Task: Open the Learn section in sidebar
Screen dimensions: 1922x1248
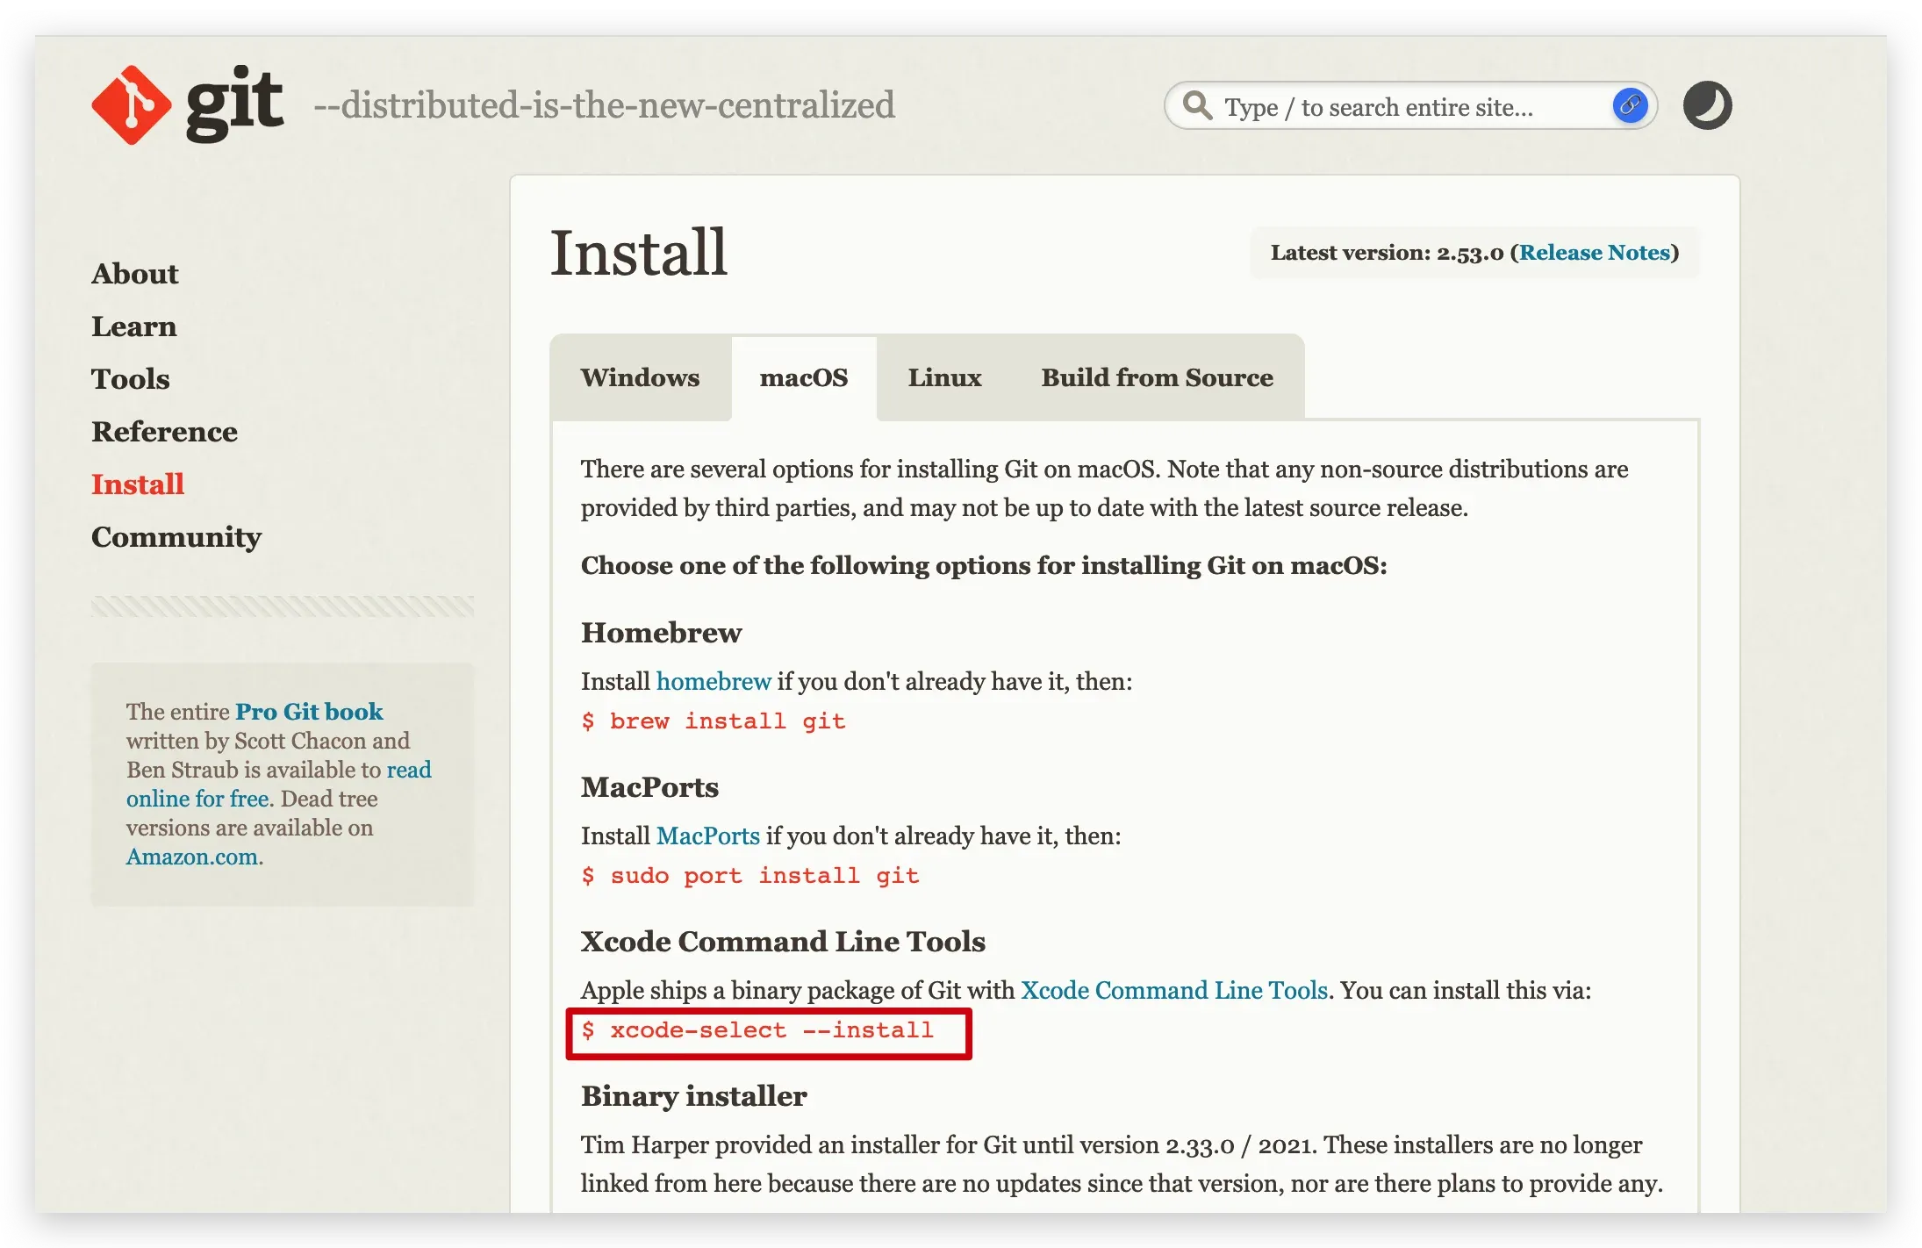Action: (134, 326)
